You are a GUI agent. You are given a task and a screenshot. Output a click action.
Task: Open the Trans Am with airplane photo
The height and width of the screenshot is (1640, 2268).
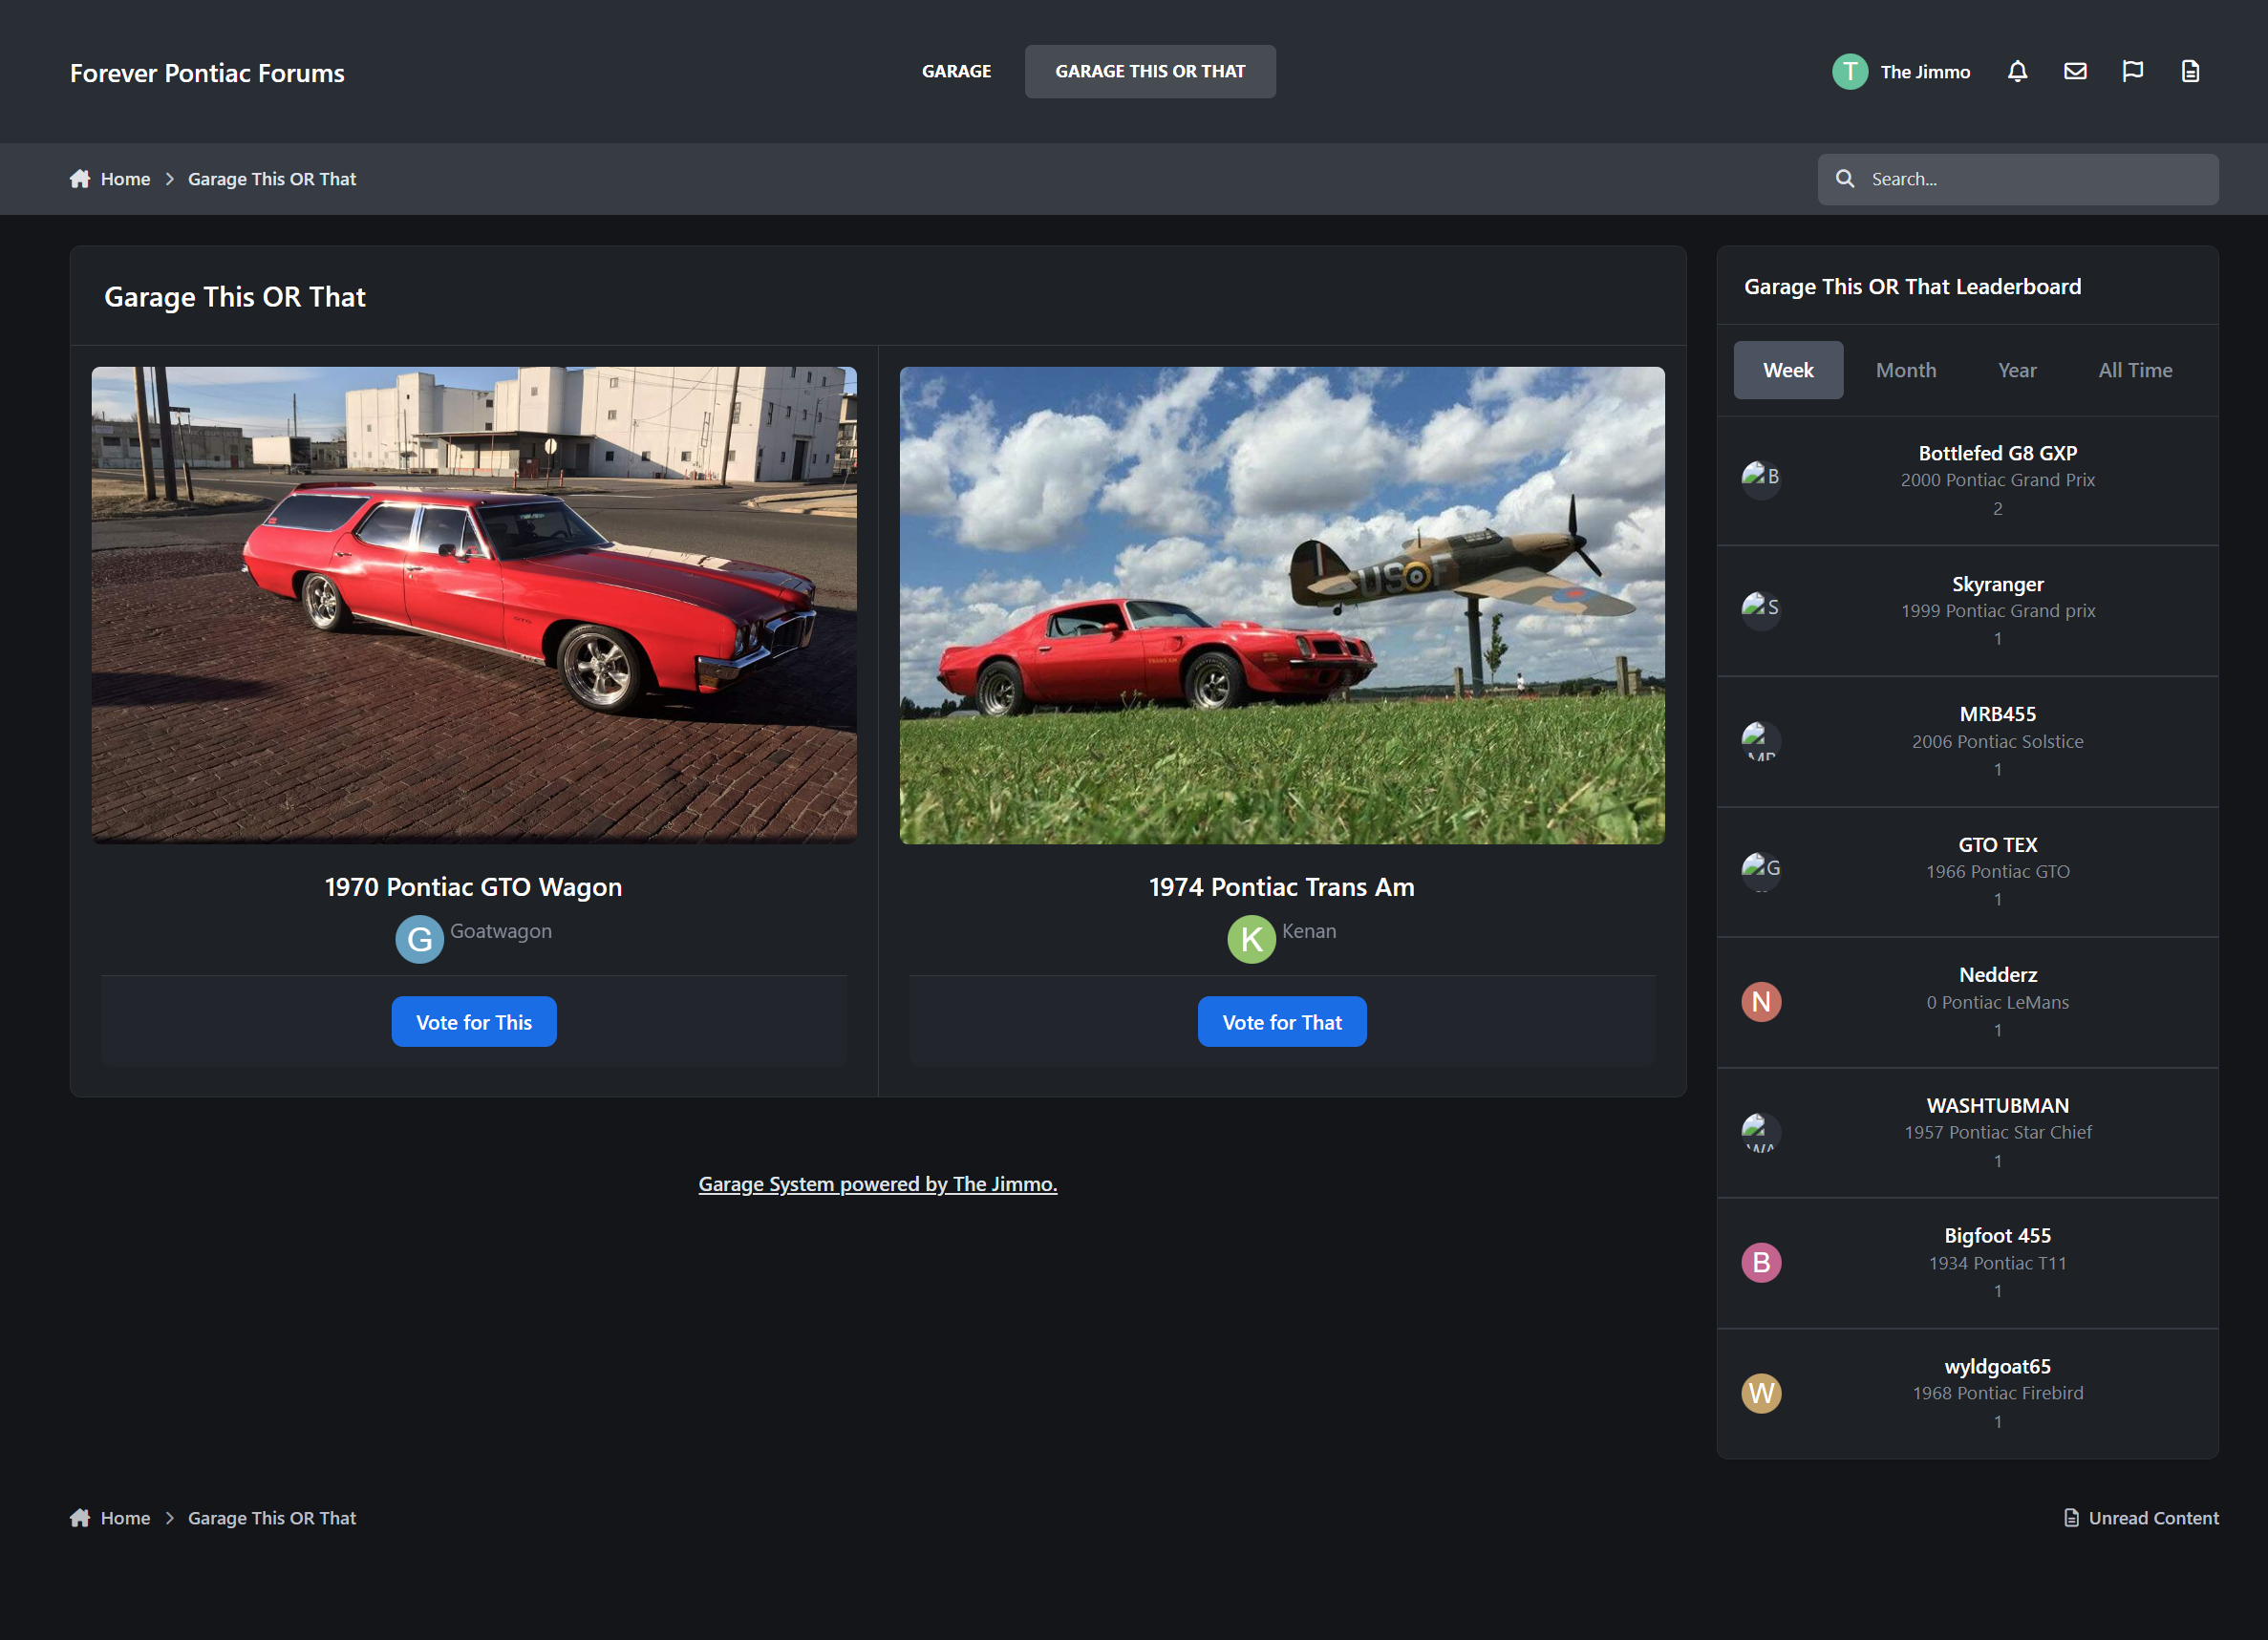[x=1282, y=605]
